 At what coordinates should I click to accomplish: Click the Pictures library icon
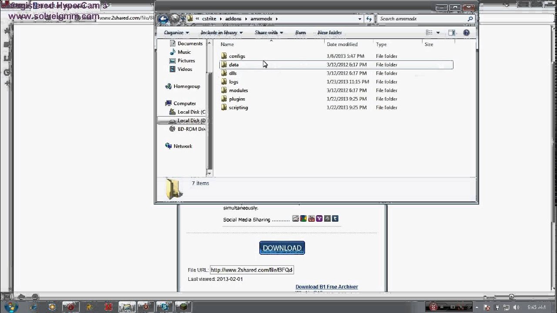click(x=172, y=61)
